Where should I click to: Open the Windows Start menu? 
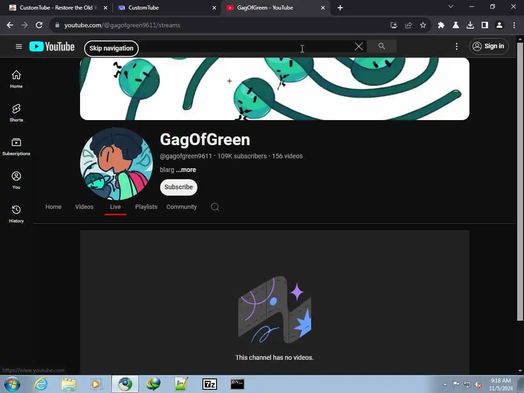coord(12,384)
